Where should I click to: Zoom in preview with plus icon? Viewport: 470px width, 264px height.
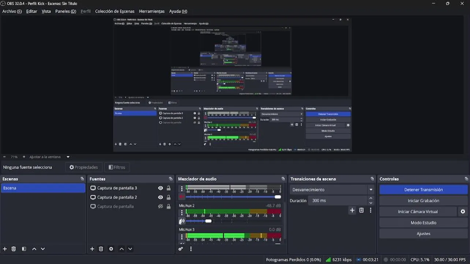[24, 157]
